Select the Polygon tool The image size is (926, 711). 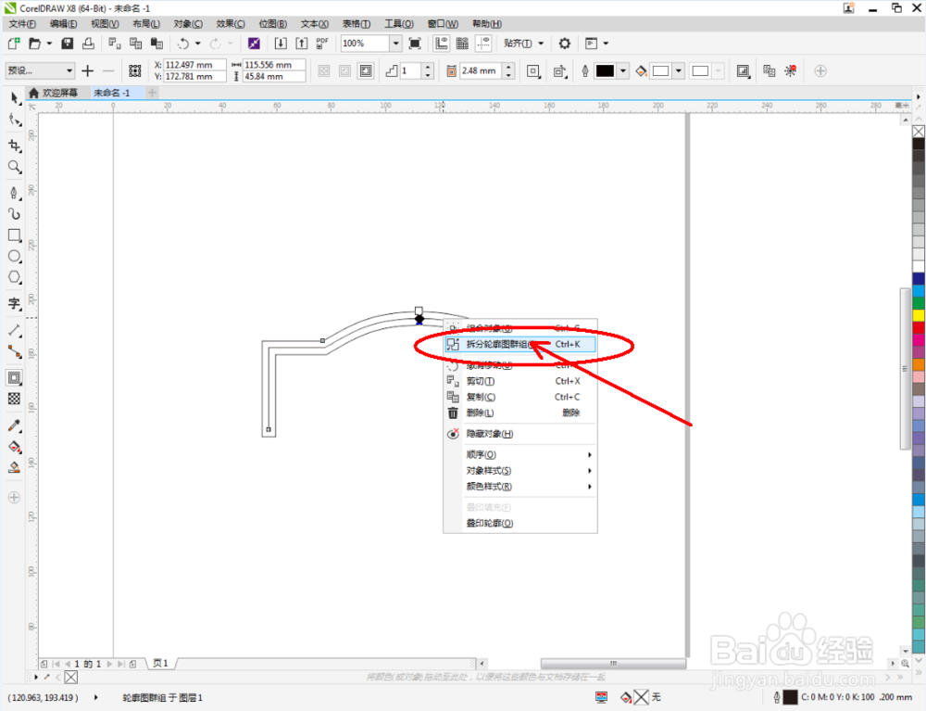click(x=15, y=277)
